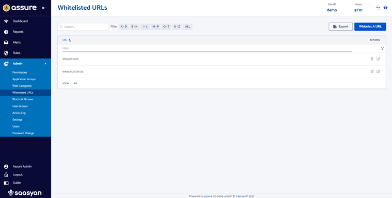Collapse the sidebar with the arrow icon
Screen dimensions: 392x198
coord(44,8)
